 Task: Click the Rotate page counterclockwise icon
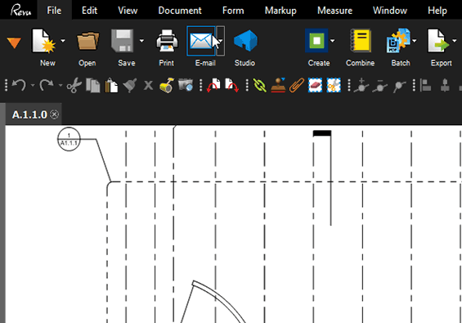[x=213, y=86]
